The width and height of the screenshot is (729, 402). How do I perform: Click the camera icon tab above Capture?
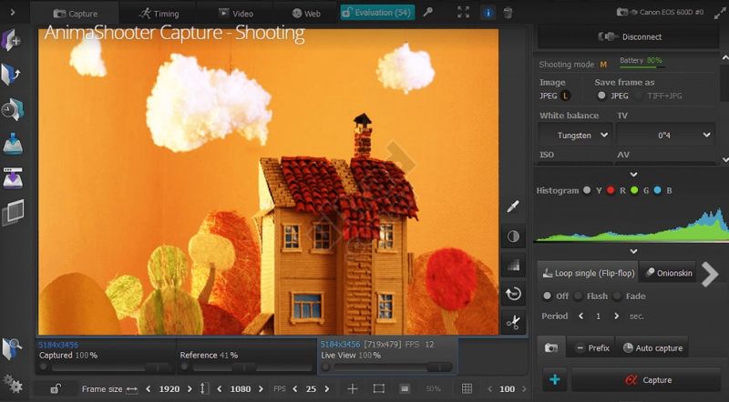[551, 347]
